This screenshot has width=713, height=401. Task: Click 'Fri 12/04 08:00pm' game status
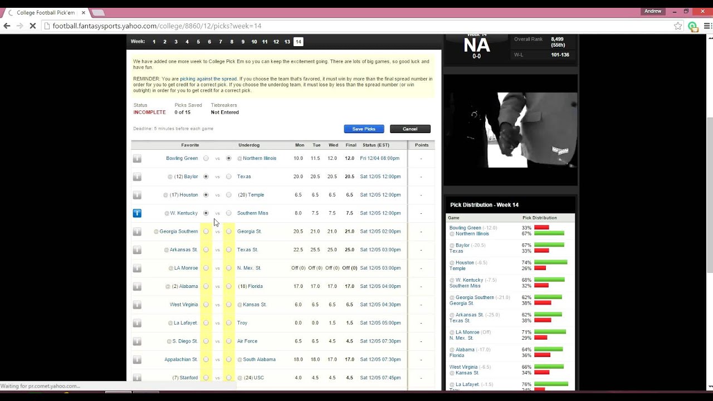(x=380, y=158)
